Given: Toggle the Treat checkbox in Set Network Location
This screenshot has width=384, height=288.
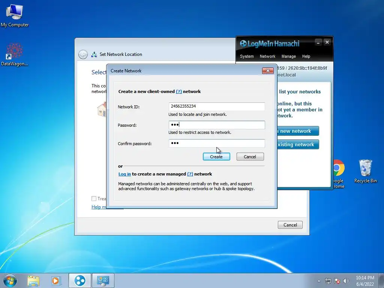Looking at the screenshot, I should [94, 199].
